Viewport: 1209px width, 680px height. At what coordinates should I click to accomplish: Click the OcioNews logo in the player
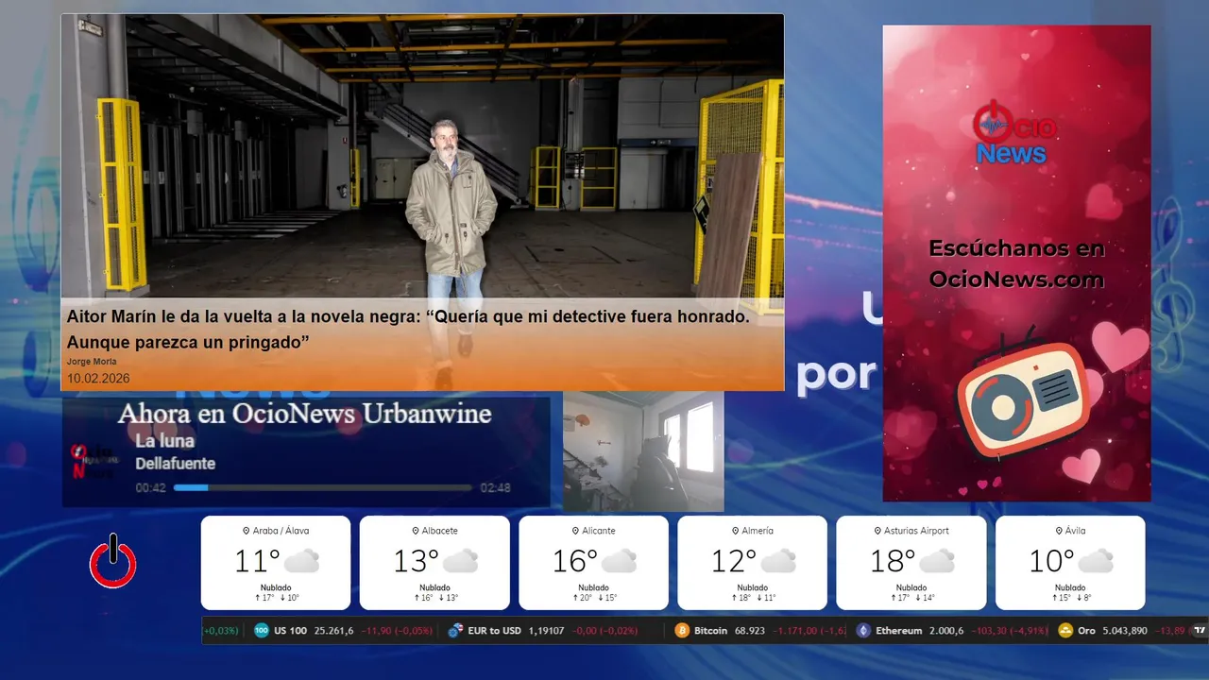tap(94, 461)
